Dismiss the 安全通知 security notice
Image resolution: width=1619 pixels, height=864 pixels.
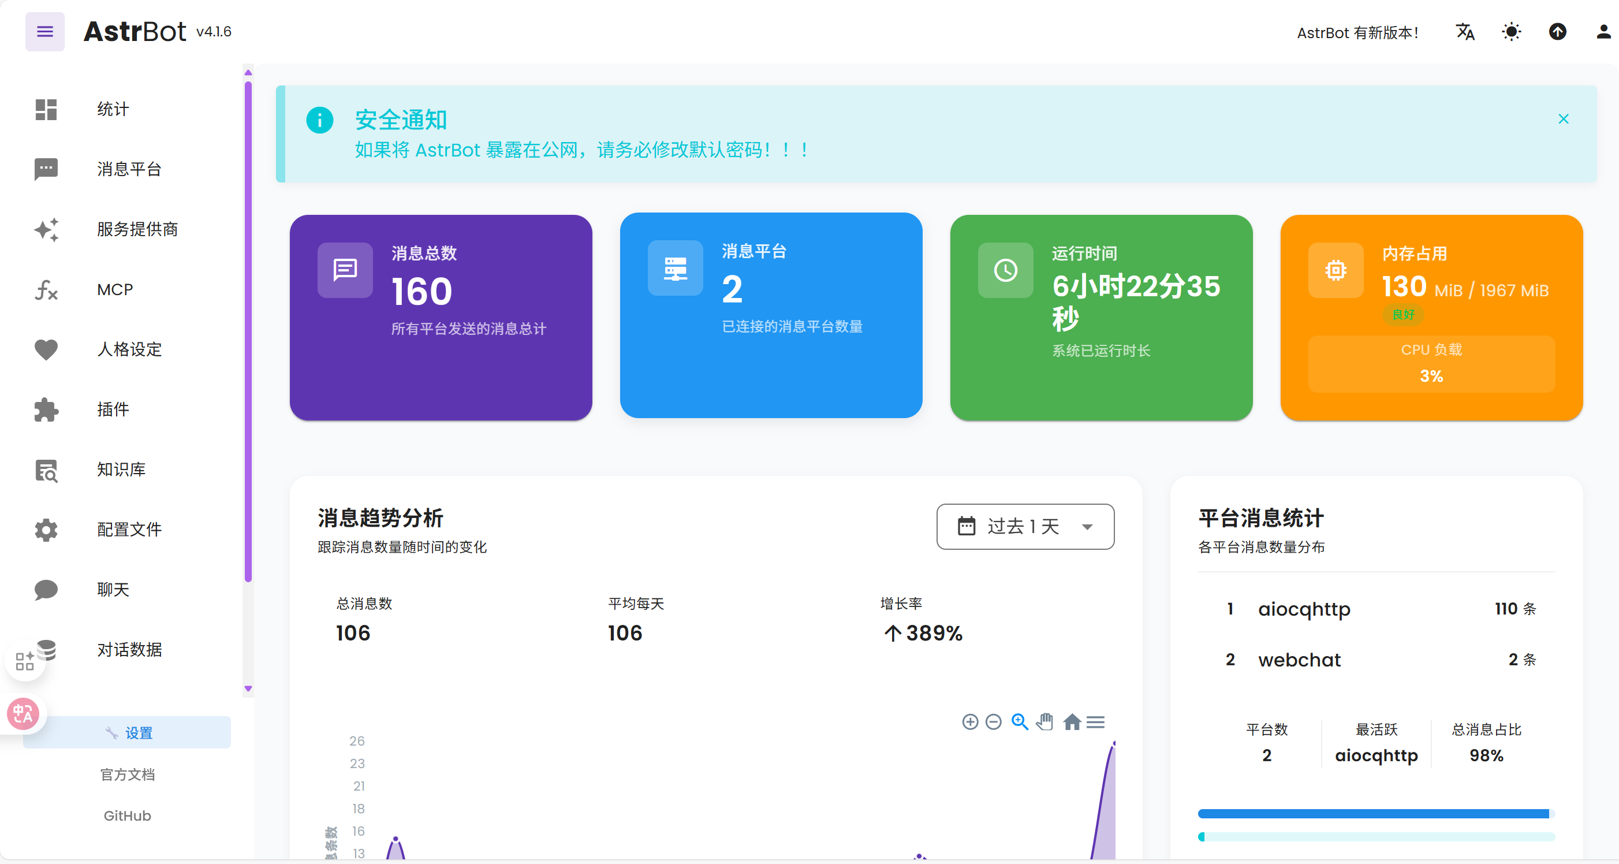click(1563, 119)
